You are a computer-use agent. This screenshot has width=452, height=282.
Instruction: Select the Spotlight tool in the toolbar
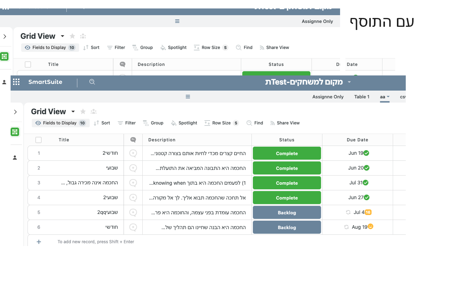click(184, 123)
